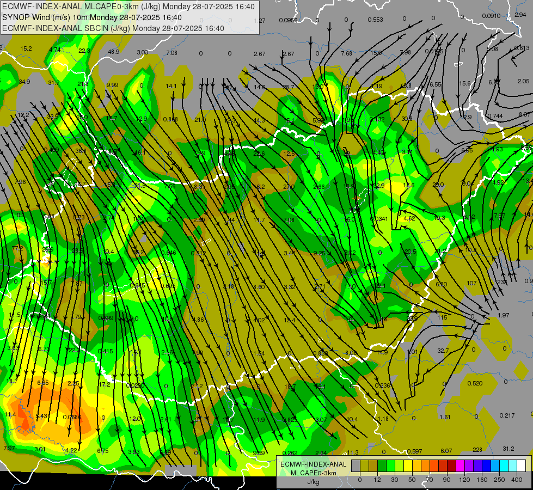Click the legend tick value 50

[412, 480]
